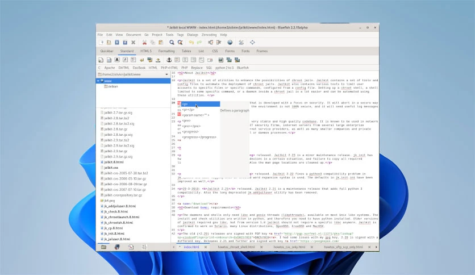This screenshot has width=475, height=275.
Task: Click the Preferences tools icon
Action: tap(241, 43)
